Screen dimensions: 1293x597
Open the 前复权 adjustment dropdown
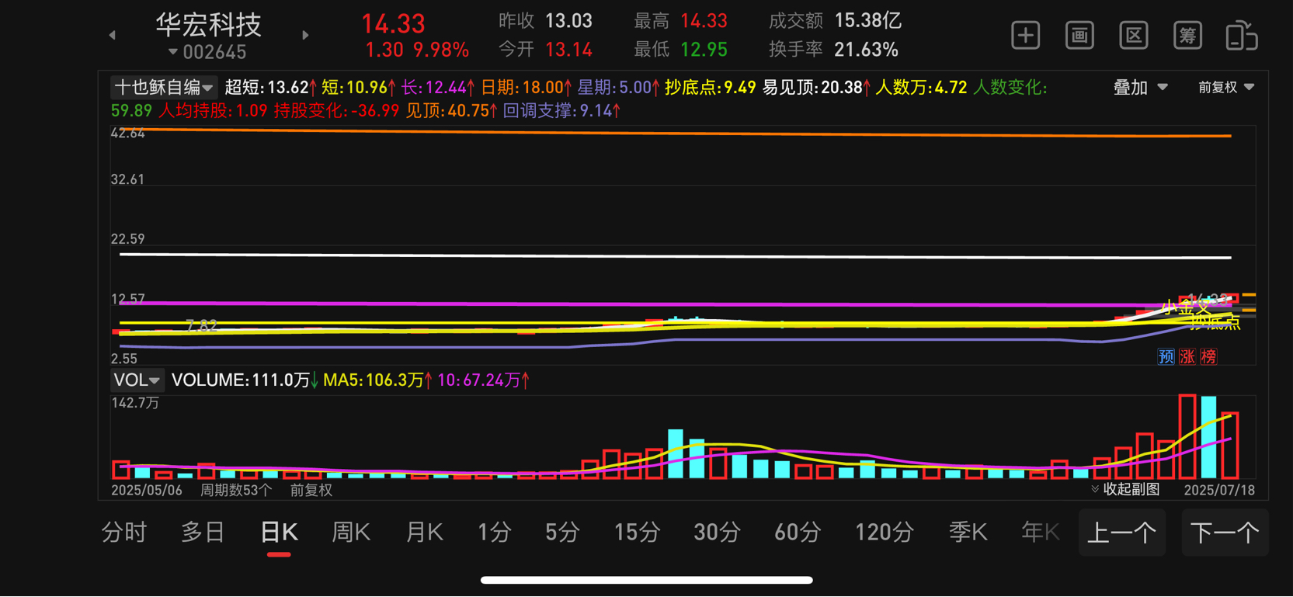coord(1225,87)
